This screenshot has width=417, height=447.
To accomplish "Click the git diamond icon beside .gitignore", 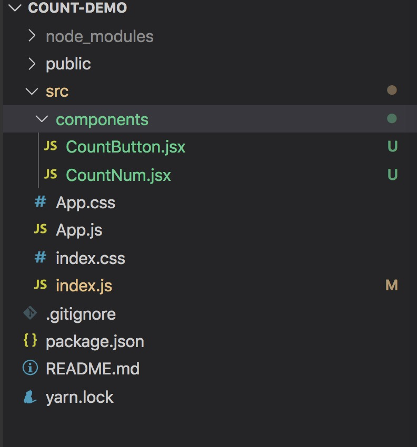I will click(x=30, y=314).
